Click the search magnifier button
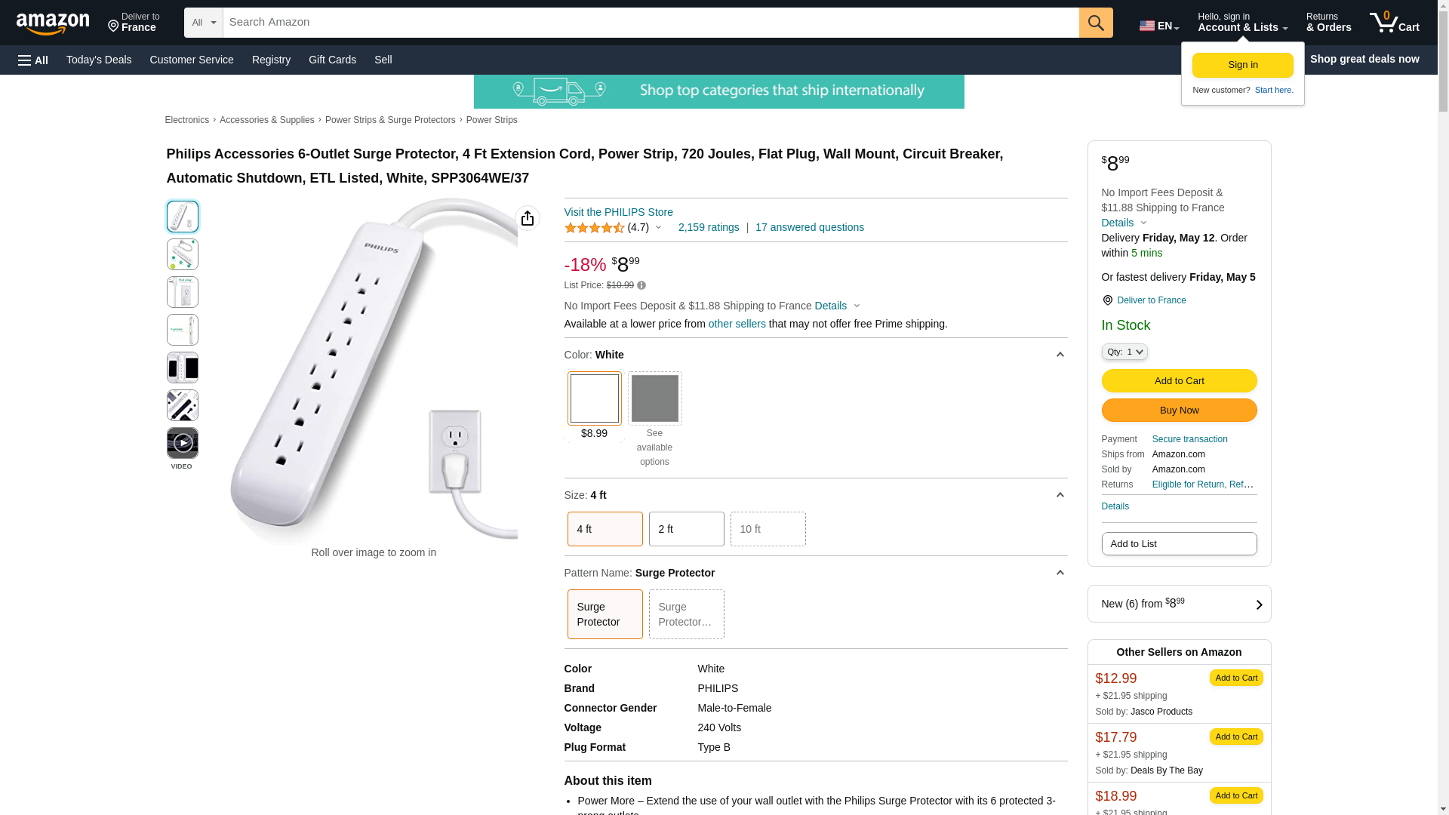 point(1095,23)
